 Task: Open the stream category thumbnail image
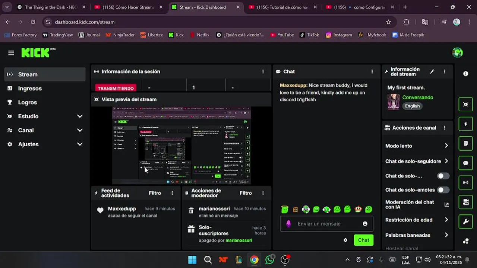point(394,102)
